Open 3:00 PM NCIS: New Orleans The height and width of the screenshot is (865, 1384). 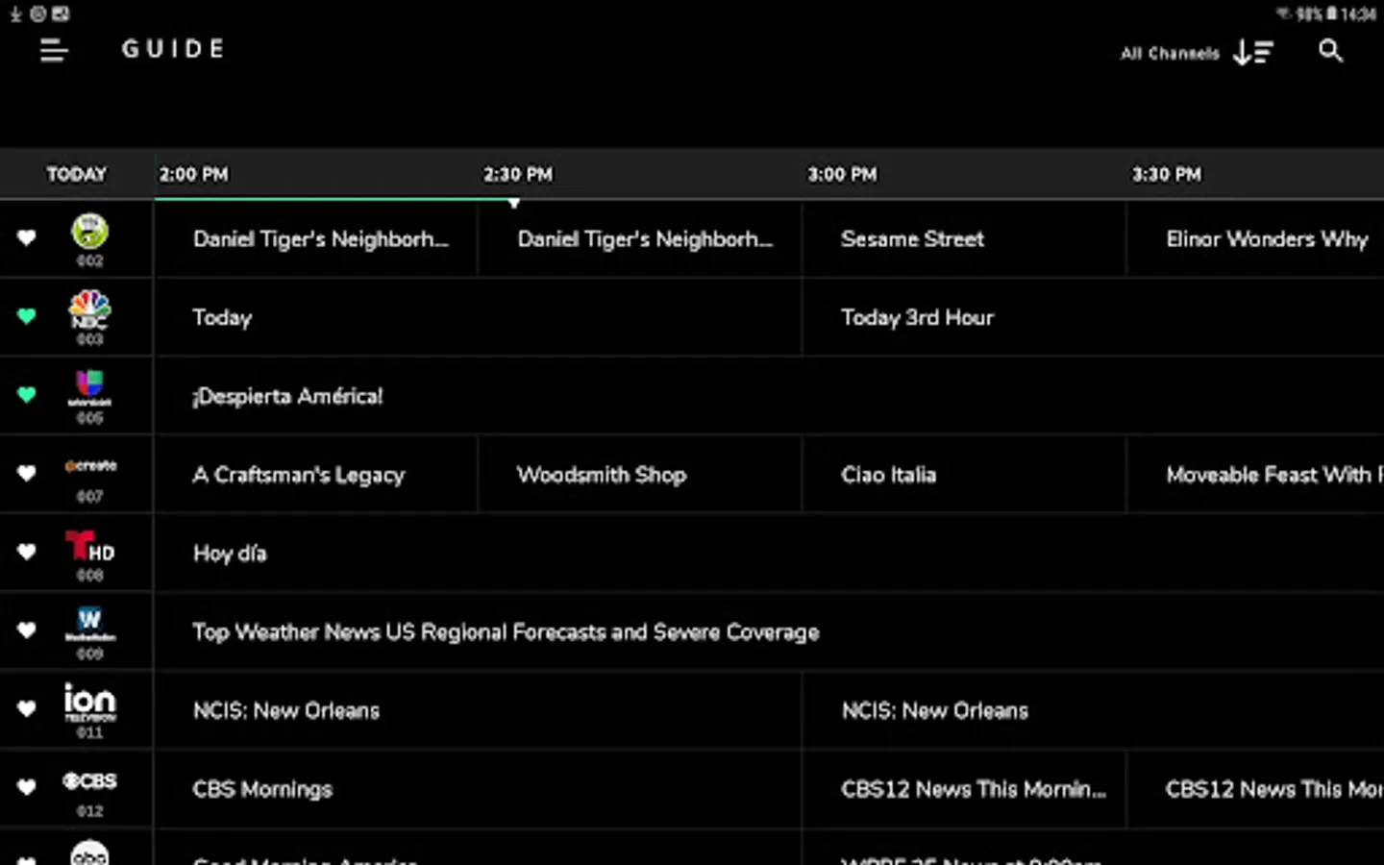[x=1093, y=710]
